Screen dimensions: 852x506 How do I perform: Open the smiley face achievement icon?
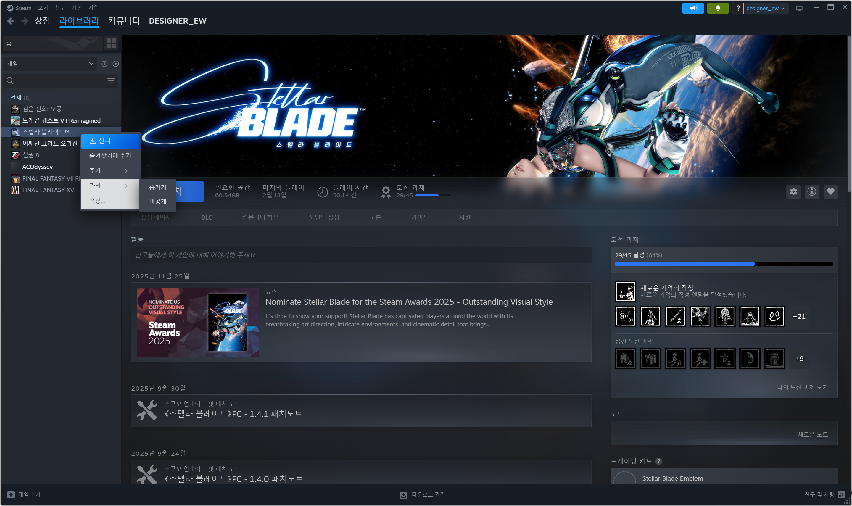coord(774,316)
